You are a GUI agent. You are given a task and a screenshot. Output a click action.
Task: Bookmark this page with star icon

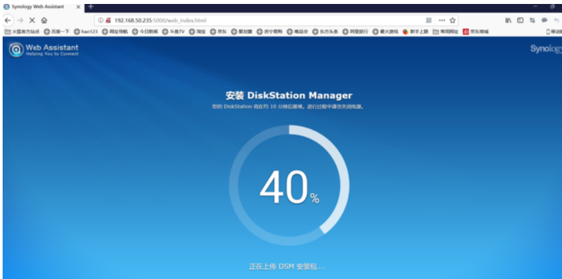[x=452, y=20]
